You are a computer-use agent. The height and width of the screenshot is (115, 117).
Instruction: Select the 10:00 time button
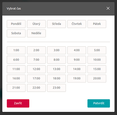click(97, 60)
